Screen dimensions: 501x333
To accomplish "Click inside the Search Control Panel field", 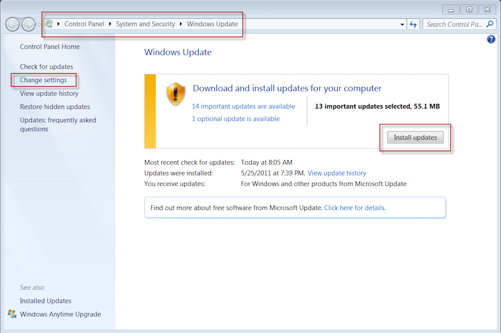I will coord(454,24).
